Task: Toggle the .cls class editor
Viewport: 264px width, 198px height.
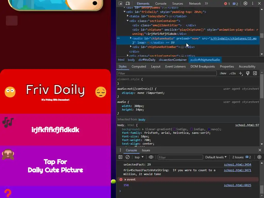Action: 232,73
